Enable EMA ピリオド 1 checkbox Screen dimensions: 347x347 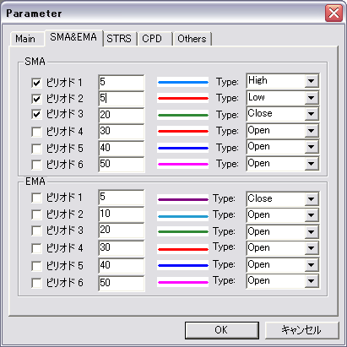(36, 198)
